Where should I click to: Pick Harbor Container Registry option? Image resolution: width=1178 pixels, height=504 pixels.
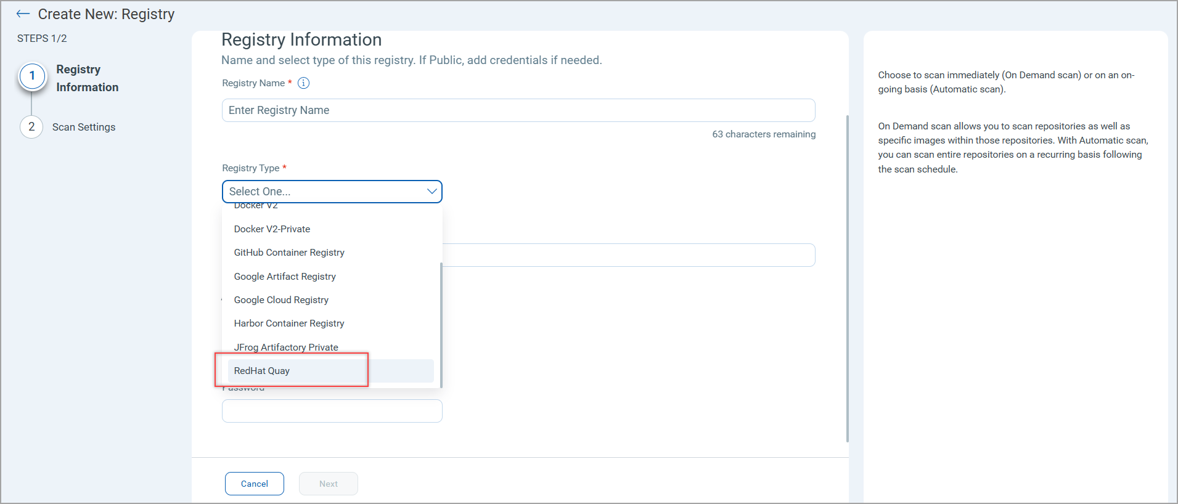288,323
